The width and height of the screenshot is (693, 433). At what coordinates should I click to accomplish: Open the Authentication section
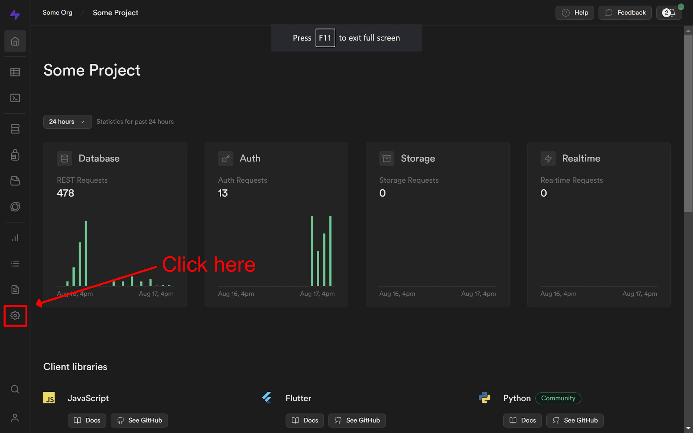tap(15, 155)
